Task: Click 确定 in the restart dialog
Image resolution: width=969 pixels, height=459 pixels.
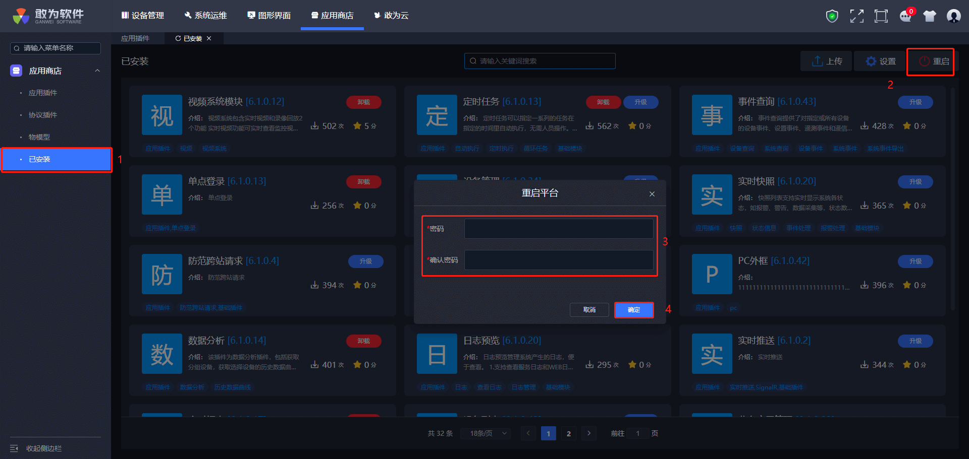Action: [x=634, y=310]
